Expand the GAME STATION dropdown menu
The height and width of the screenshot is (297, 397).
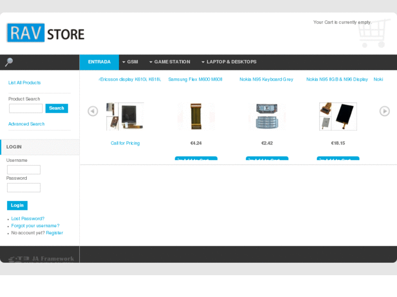tap(170, 62)
